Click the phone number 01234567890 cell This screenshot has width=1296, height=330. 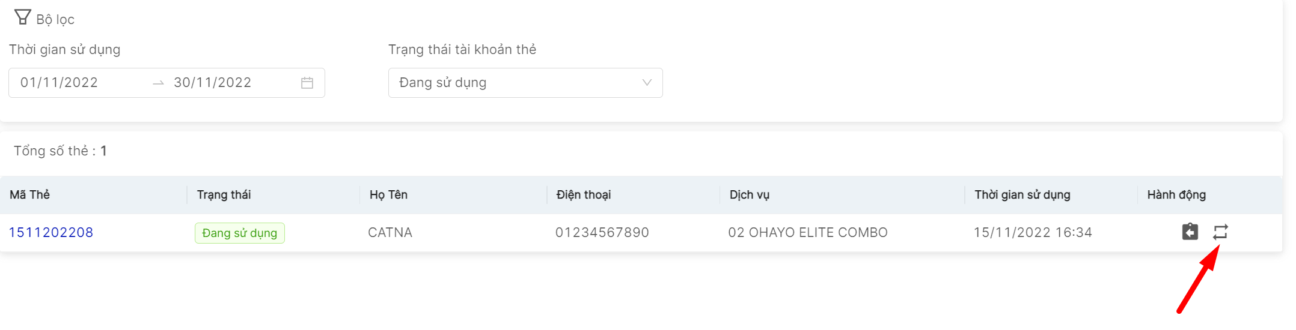click(x=602, y=233)
